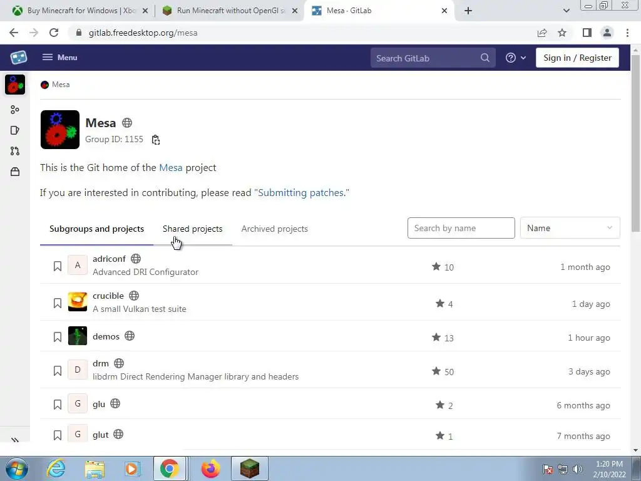641x481 pixels.
Task: Open Issues icon in left sidebar
Action: click(15, 130)
